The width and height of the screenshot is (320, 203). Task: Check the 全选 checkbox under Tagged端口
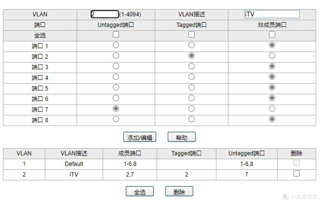coord(191,34)
